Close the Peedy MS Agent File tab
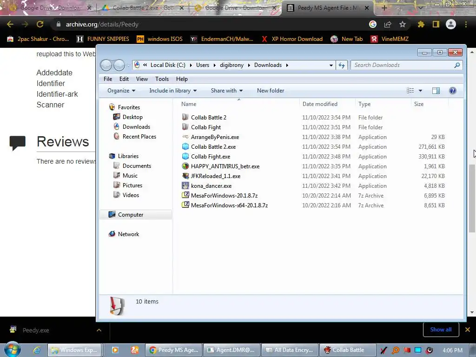The image size is (476, 357). coord(367,8)
